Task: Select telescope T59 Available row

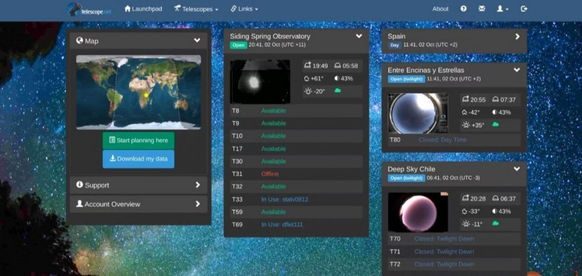Action: click(297, 212)
